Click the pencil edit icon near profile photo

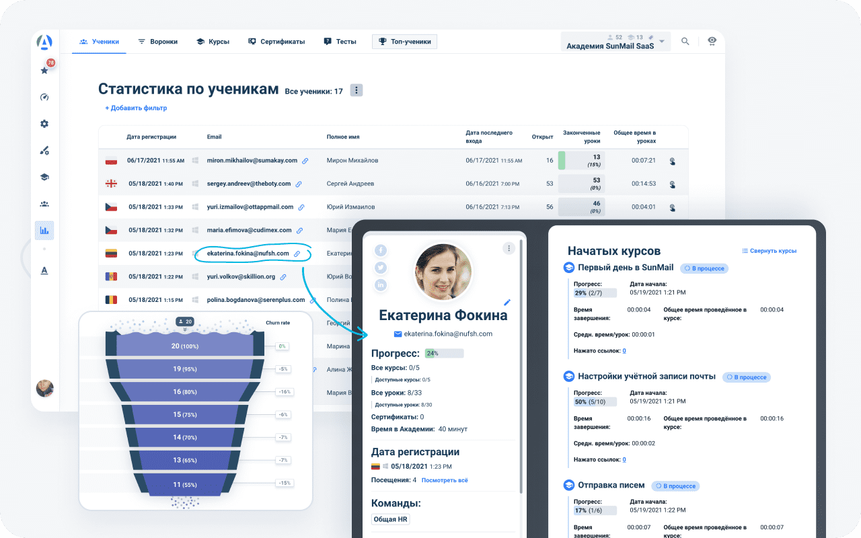click(x=507, y=303)
